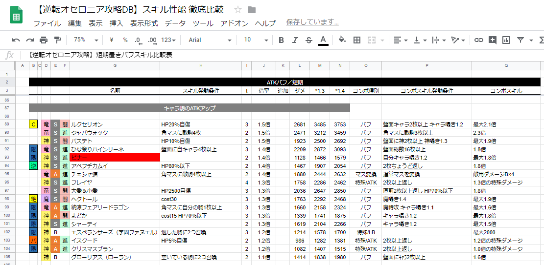Viewport: 544px width, 265px height.
Task: Select cell ジャバウォック
Action: tap(115, 133)
